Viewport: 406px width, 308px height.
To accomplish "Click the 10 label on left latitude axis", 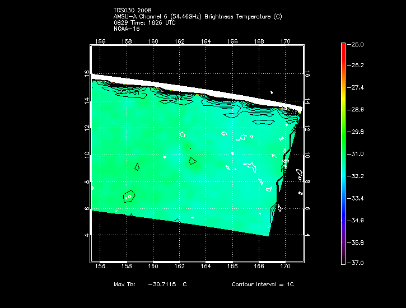I will [x=87, y=155].
